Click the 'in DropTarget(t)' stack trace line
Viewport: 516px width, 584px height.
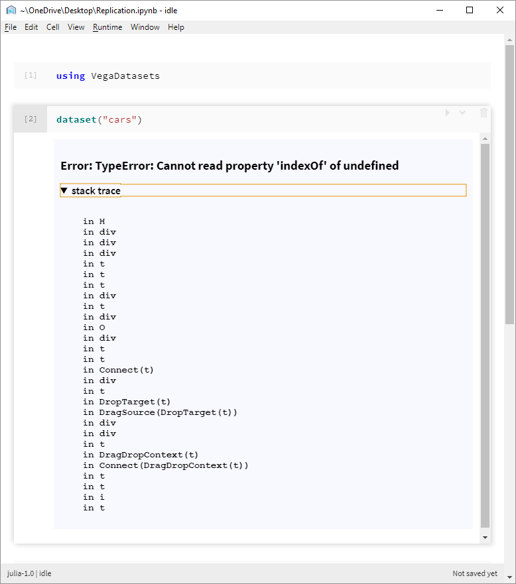127,402
